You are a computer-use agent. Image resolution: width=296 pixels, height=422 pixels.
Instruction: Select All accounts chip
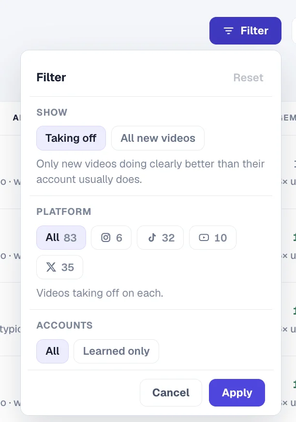pyautogui.click(x=52, y=351)
